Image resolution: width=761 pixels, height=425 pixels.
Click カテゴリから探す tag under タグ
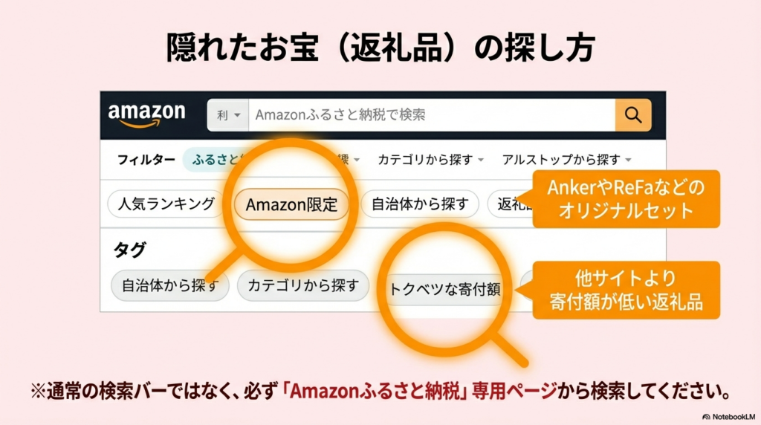302,285
